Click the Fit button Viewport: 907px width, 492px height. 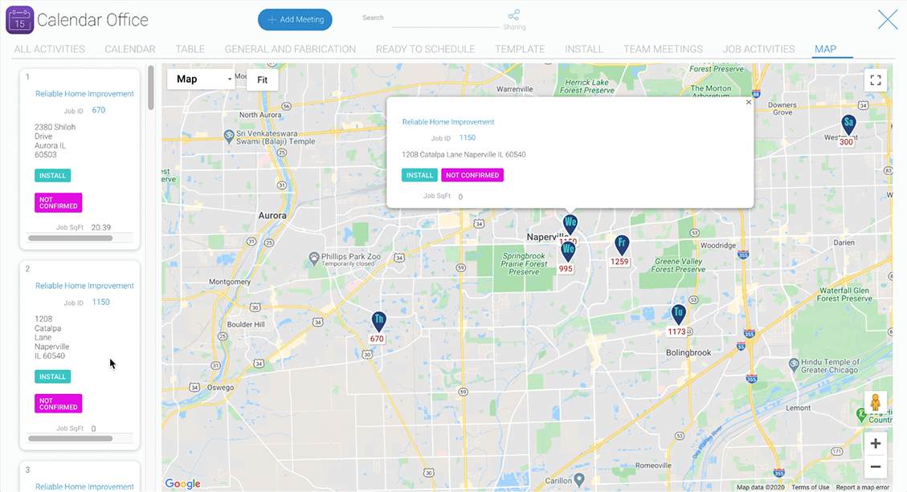262,79
